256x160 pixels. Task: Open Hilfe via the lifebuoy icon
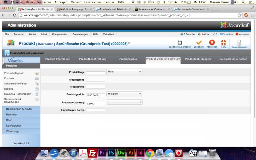point(223,43)
